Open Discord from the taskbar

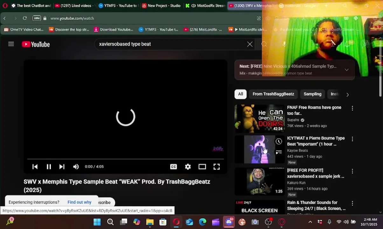click(x=229, y=222)
